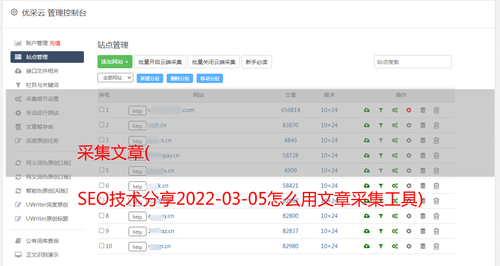Screen dimensions: 500x266
Task: Tick the checkbox for site row 5
Action: [x=101, y=170]
